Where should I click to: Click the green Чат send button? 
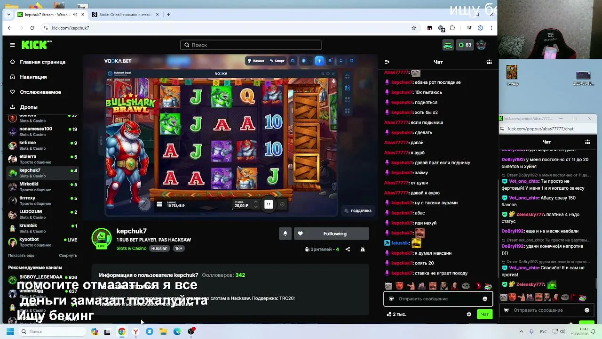[485, 314]
